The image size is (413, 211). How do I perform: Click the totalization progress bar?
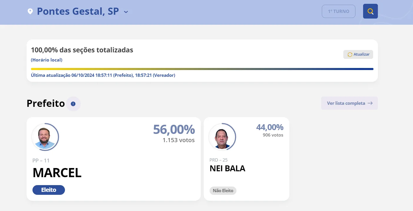pyautogui.click(x=202, y=69)
